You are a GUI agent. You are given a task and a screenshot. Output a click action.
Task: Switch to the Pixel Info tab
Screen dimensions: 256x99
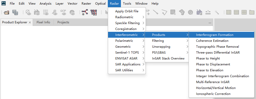(43, 22)
